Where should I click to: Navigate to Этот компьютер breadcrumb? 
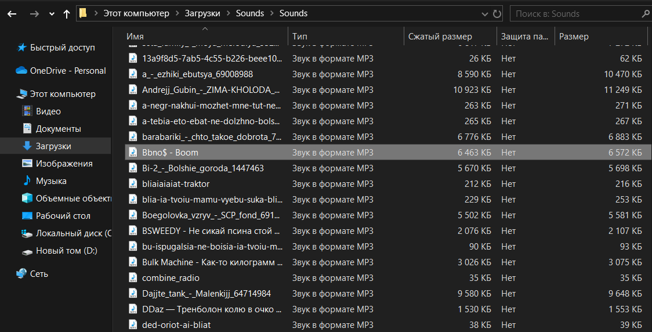(x=136, y=13)
